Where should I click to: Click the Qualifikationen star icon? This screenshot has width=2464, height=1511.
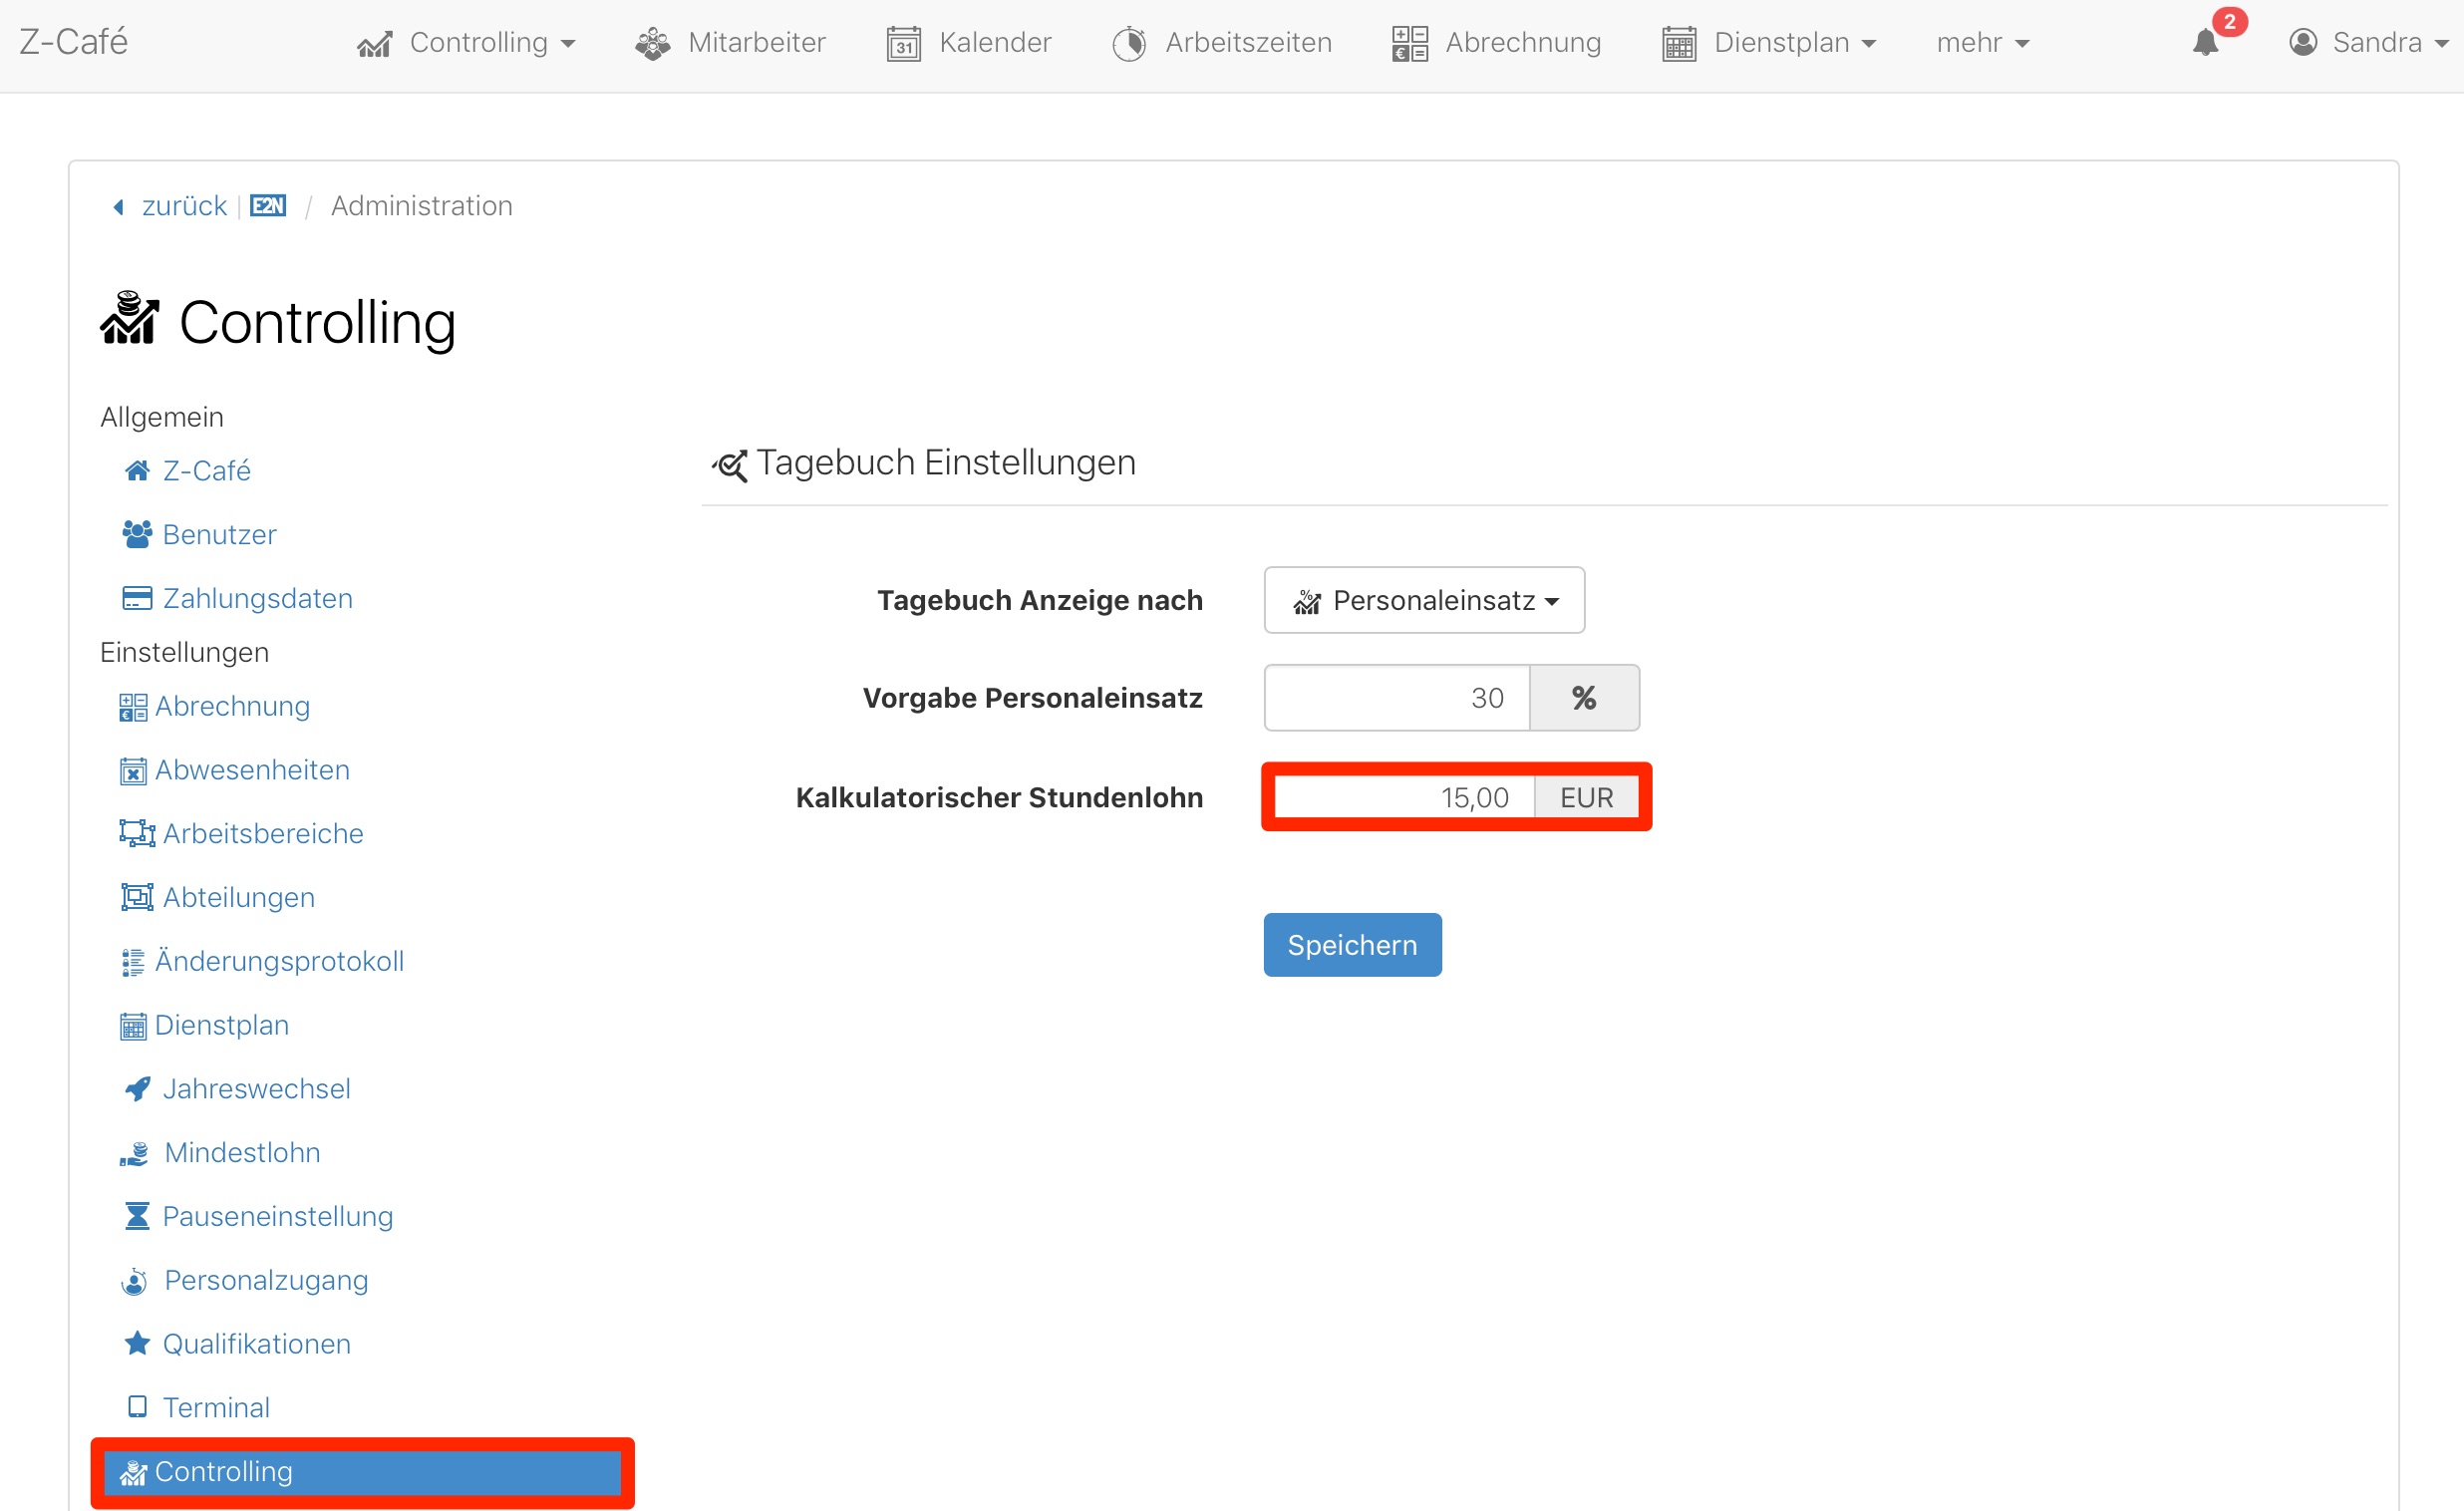[x=137, y=1344]
